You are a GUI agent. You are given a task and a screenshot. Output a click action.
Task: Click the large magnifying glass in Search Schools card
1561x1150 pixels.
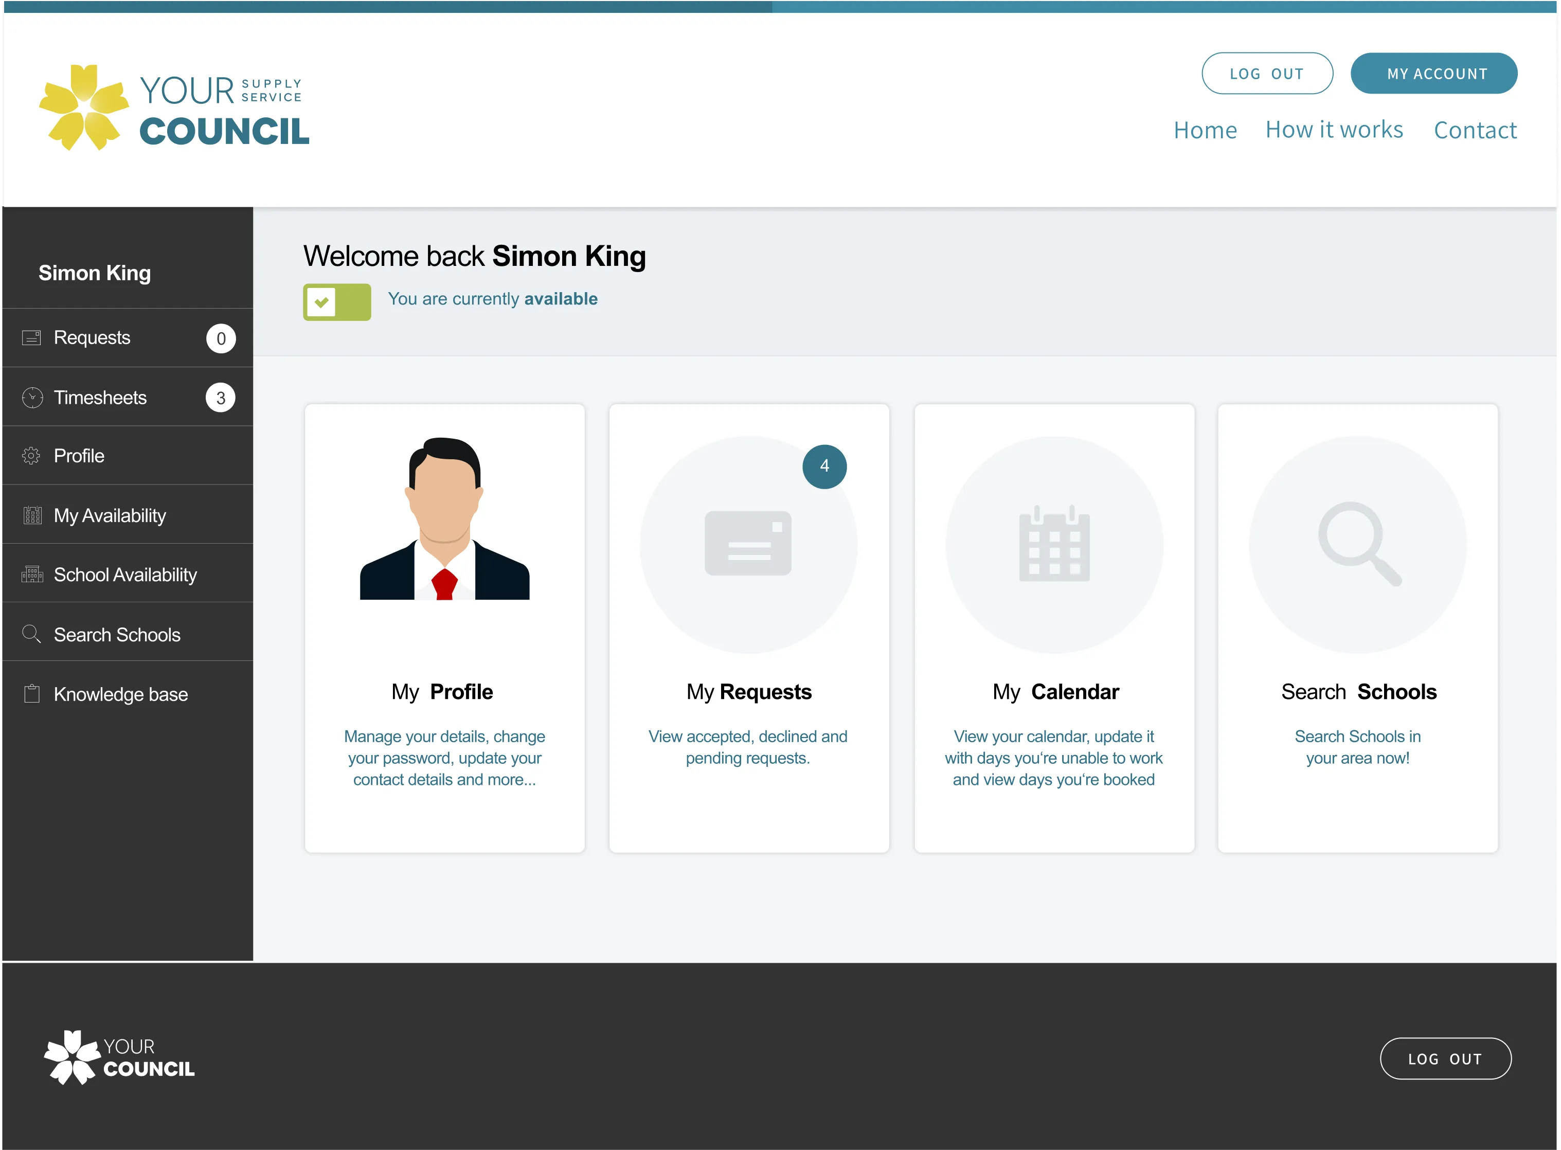pyautogui.click(x=1358, y=544)
